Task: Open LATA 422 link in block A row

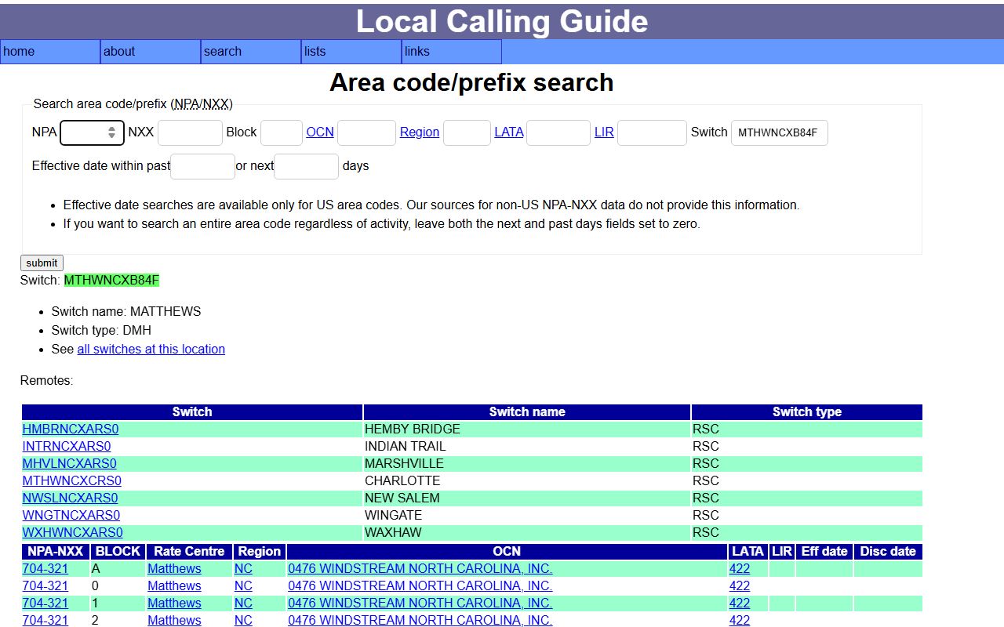Action: pos(740,569)
